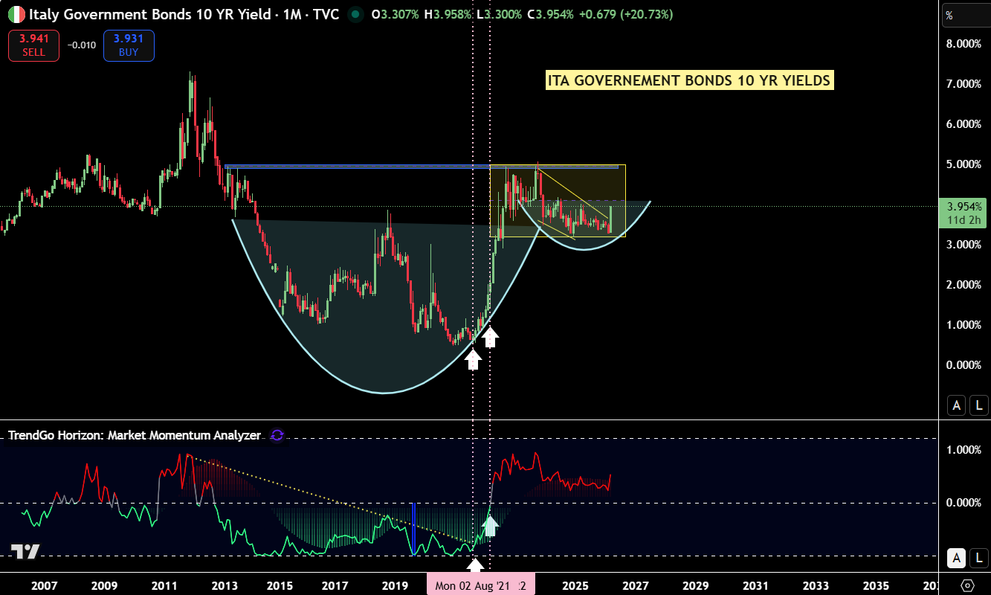Screen dimensions: 991x595
Task: Click the TrendGo Horizon indicator title
Action: 135,435
